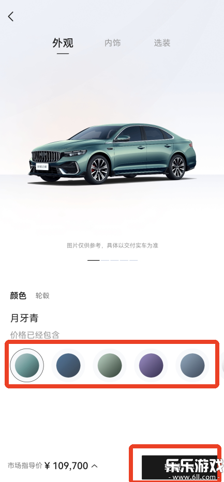
Task: Switch to the 内饰 tab
Action: (x=113, y=43)
